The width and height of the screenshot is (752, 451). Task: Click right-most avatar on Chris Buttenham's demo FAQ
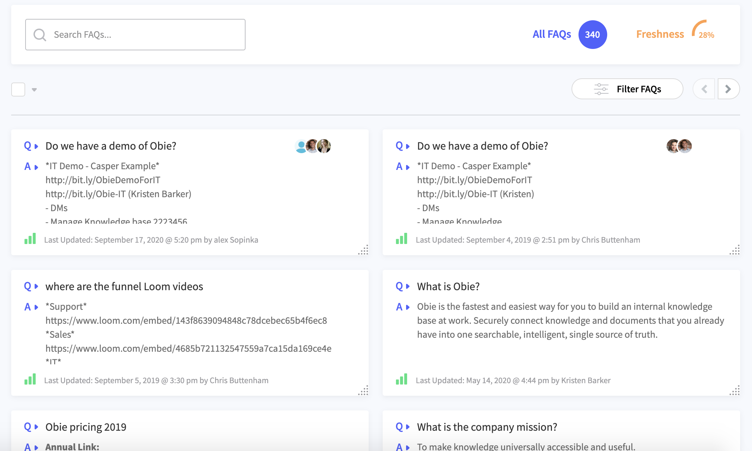[685, 146]
